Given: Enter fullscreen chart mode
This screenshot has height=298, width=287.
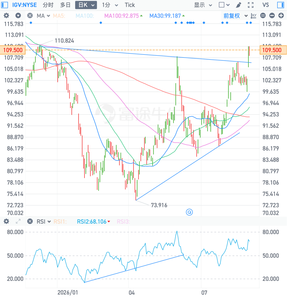Looking at the screenshot, I should click(x=251, y=5).
